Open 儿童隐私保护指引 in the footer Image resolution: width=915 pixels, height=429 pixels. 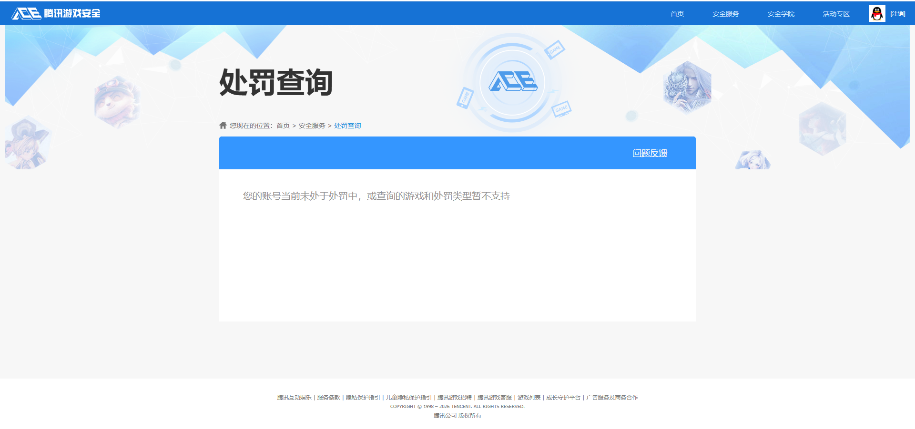click(407, 398)
